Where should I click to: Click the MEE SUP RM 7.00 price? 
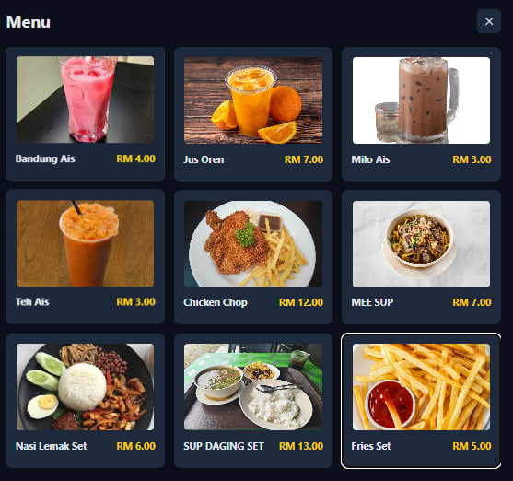472,302
